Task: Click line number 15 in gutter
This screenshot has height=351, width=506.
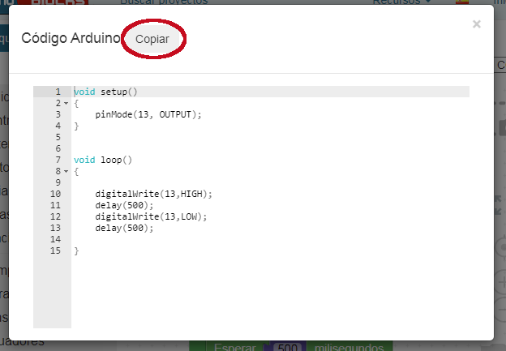Action: pyautogui.click(x=55, y=250)
